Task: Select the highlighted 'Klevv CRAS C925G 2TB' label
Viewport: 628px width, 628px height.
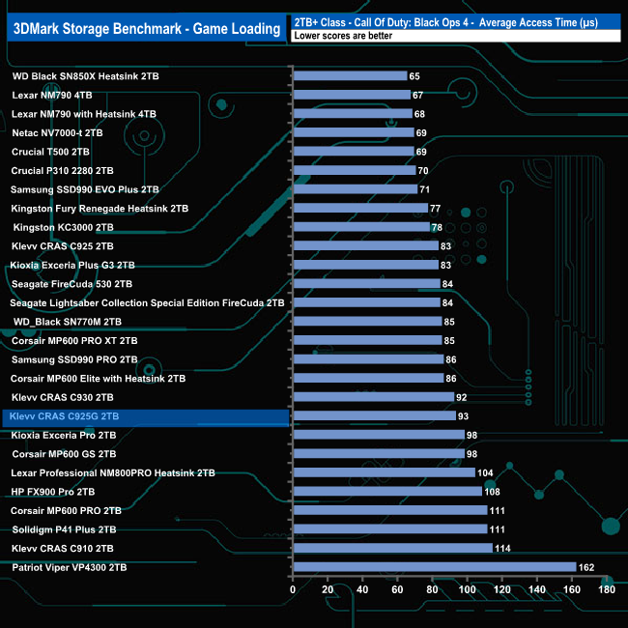Action: point(64,416)
